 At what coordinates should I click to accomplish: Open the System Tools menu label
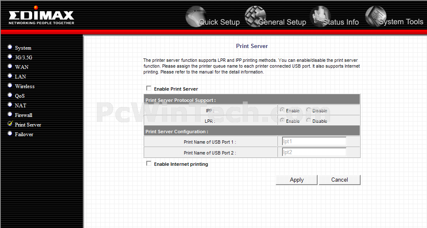(x=401, y=22)
